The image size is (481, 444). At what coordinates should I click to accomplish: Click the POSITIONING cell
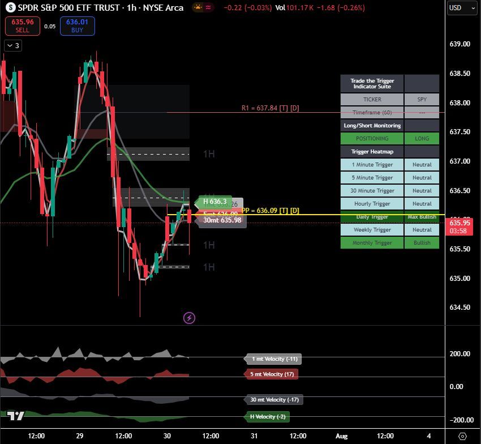pyautogui.click(x=372, y=139)
